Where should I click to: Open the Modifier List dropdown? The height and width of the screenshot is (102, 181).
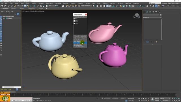click(x=152, y=18)
